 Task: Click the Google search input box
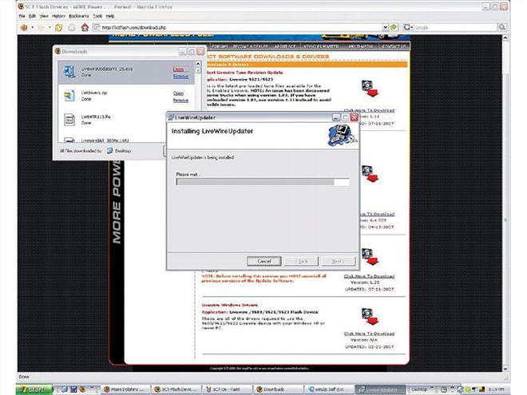pos(455,28)
